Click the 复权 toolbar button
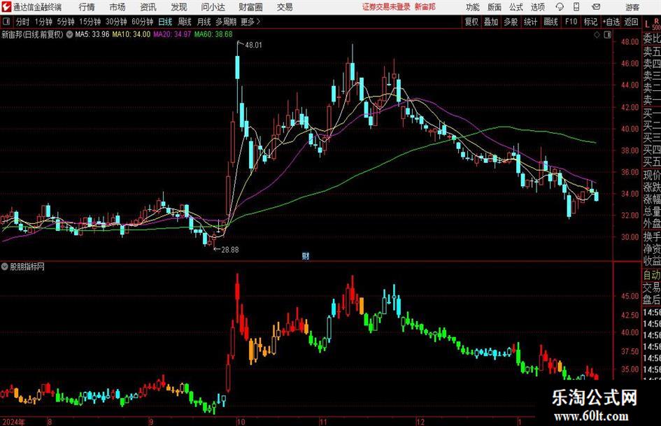 (x=471, y=22)
